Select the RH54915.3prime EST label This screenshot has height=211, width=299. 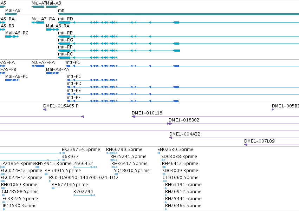pos(53,164)
